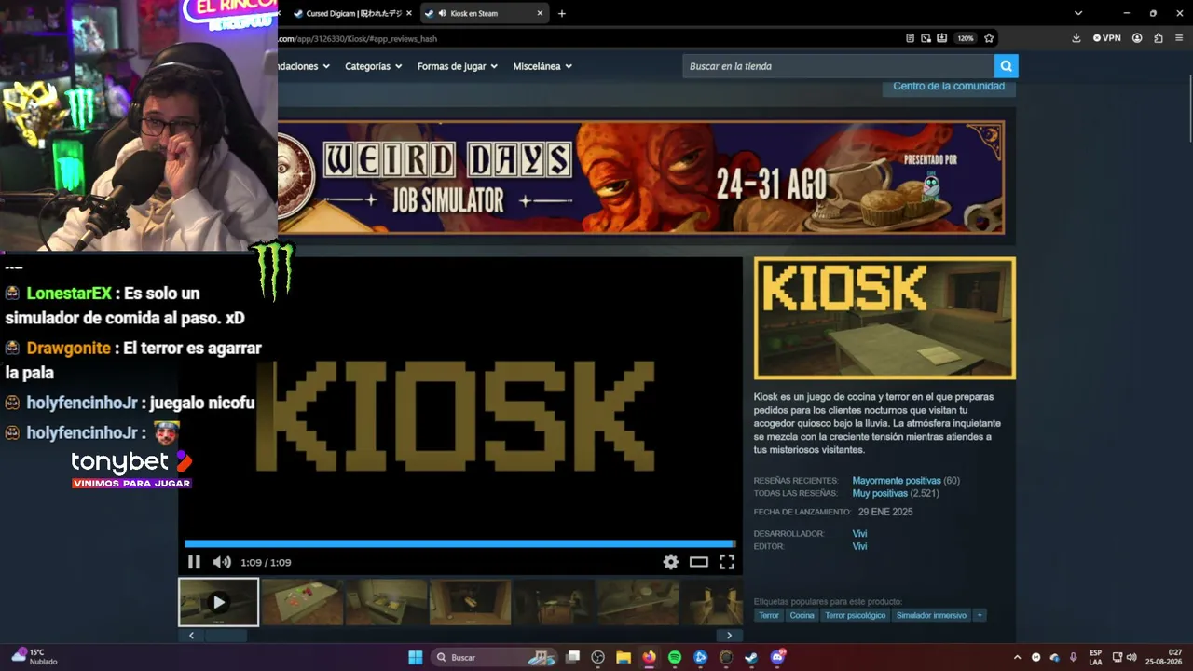Toggle theater mode on the video player
Screen dimensions: 1193x671
(699, 562)
